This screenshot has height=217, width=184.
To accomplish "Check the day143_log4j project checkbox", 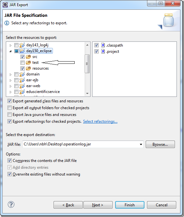I will click(x=16, y=45).
